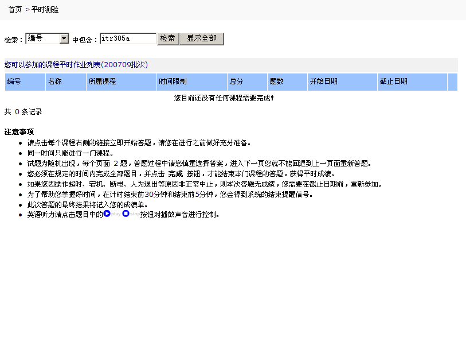Click the search text box containing itr305a
The width and height of the screenshot is (466, 353).
point(128,38)
